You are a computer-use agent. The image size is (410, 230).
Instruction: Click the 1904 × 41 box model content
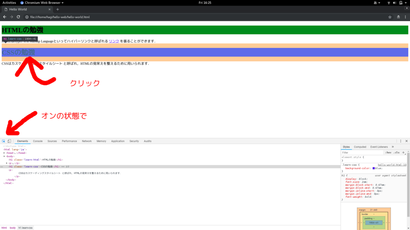point(374,223)
